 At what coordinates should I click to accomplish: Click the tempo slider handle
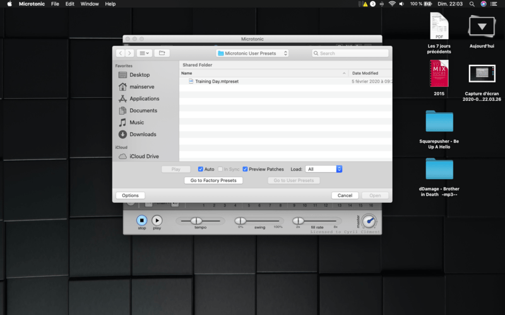pyautogui.click(x=196, y=221)
